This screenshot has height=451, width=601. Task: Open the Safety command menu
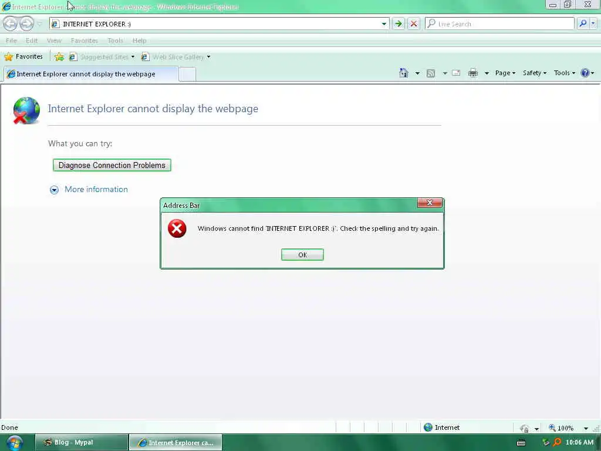(x=534, y=73)
